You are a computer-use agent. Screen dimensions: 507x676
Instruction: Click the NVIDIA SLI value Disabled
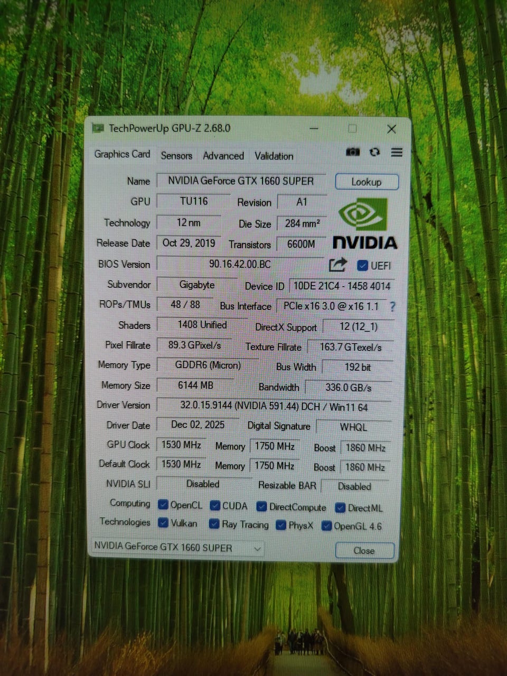pyautogui.click(x=203, y=484)
